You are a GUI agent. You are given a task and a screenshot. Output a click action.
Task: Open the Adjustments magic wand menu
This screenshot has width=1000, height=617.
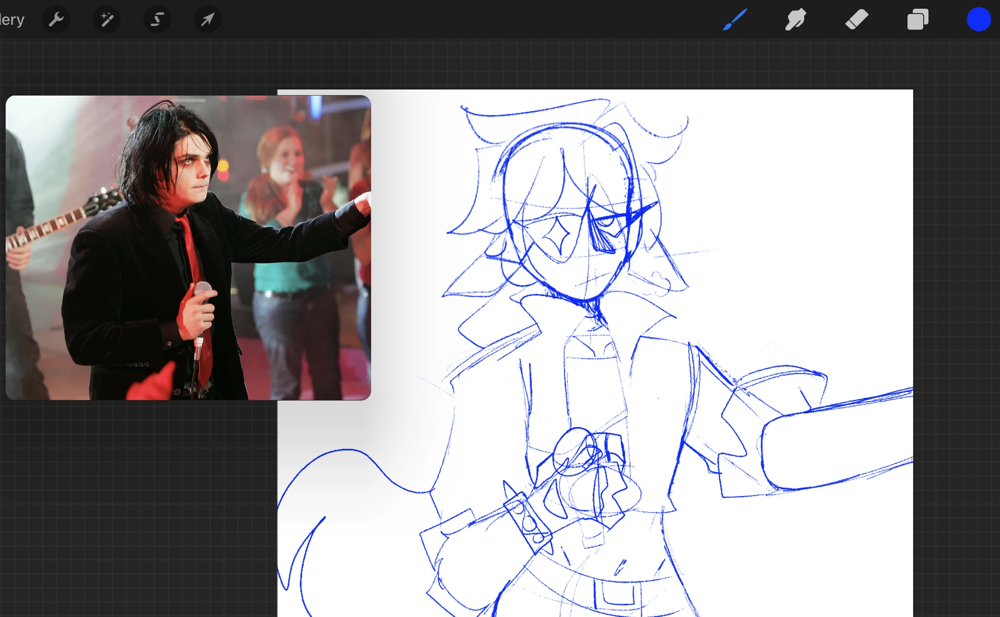tap(107, 19)
